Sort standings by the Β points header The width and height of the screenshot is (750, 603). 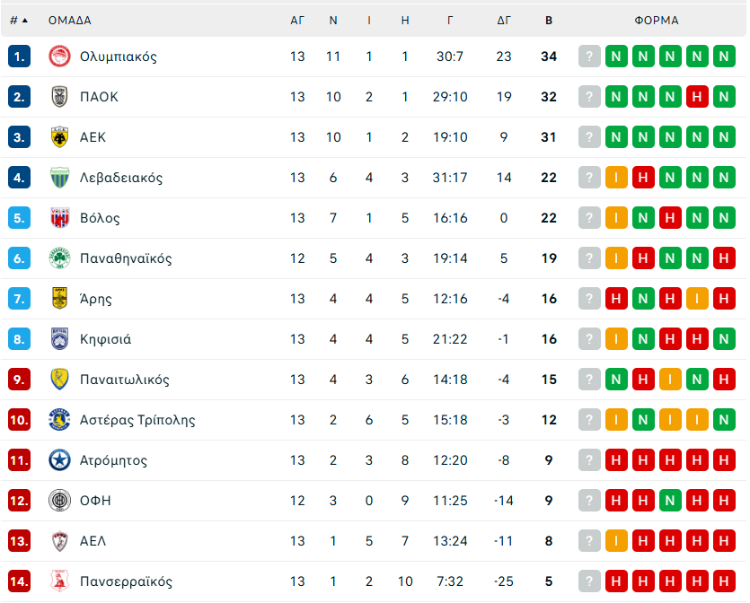549,20
